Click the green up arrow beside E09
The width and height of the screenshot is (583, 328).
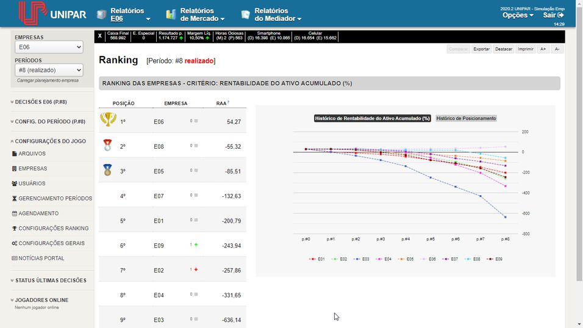pos(196,244)
